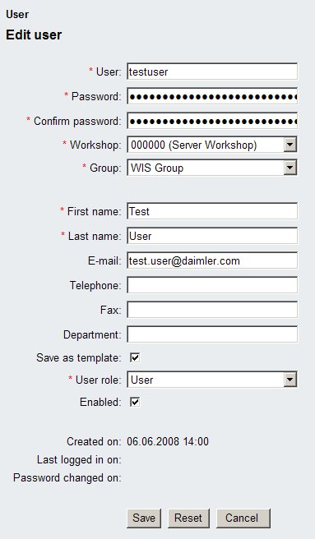315x539 pixels.
Task: Click the empty Telephone field
Action: point(212,285)
